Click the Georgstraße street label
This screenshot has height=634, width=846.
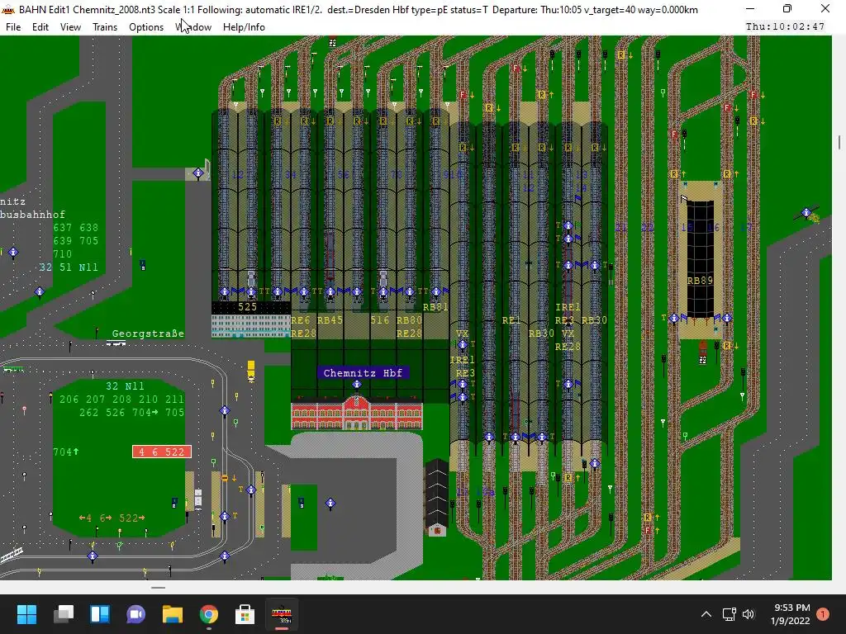coord(148,334)
